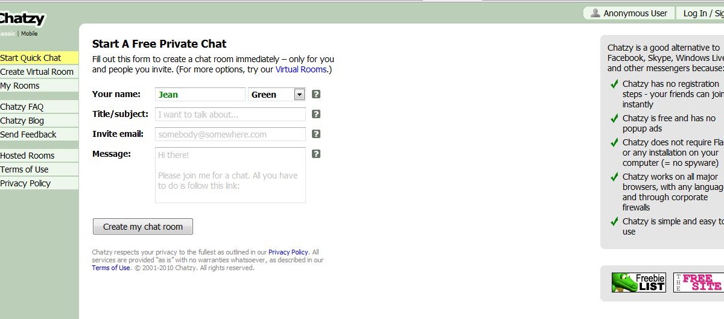Follow Privacy Policy link in footer text
The height and width of the screenshot is (319, 724).
[x=288, y=252]
